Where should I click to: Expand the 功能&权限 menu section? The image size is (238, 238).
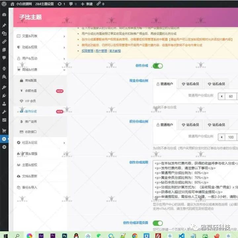pos(40,47)
